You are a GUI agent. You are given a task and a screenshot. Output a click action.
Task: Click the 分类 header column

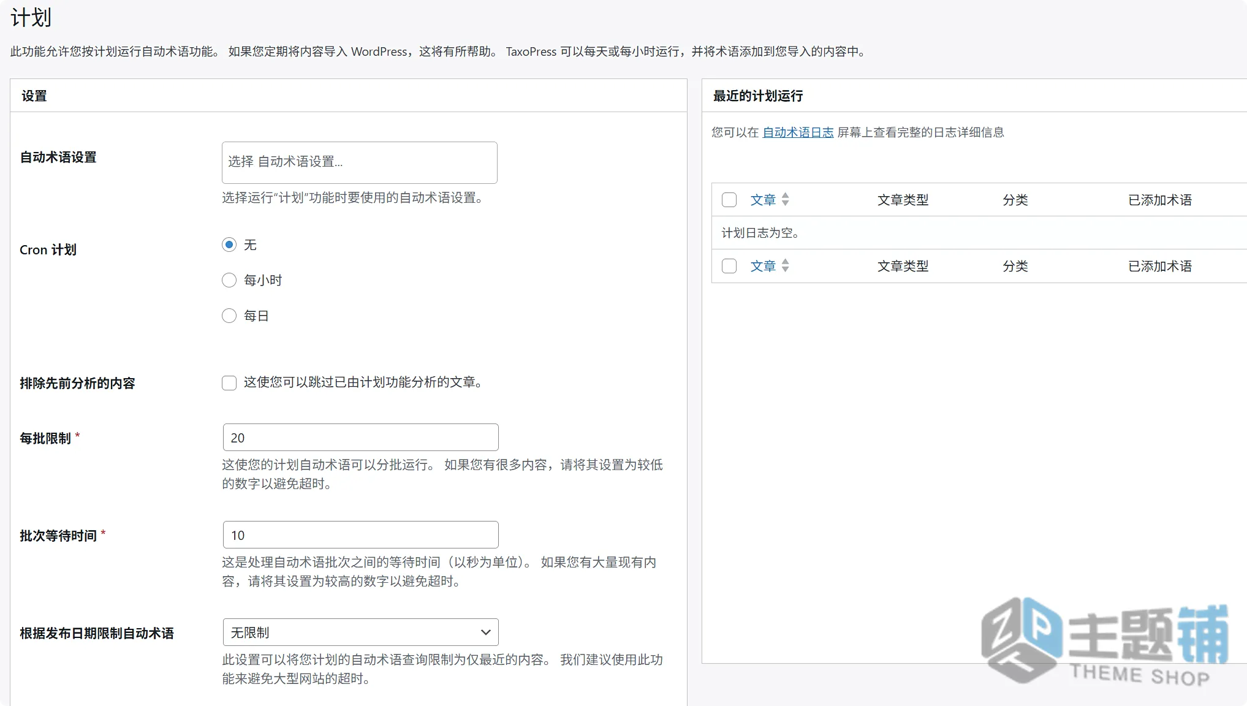(x=1015, y=200)
